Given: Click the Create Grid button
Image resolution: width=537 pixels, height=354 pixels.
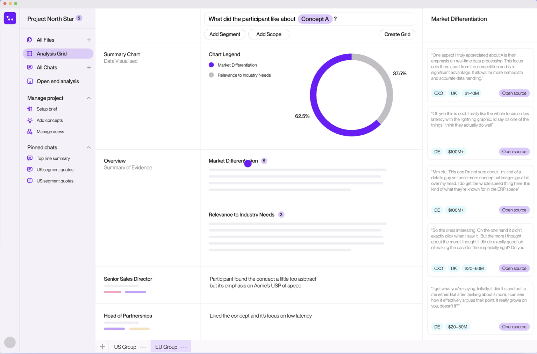Looking at the screenshot, I should [x=397, y=34].
